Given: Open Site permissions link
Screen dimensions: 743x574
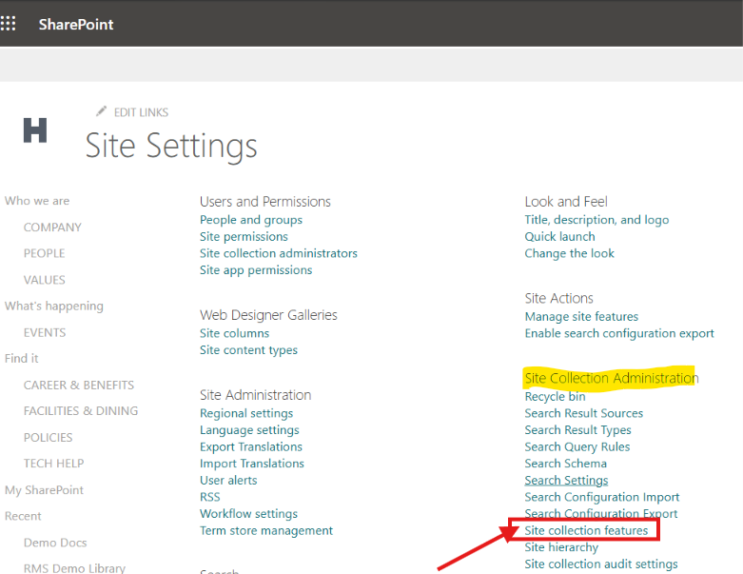Looking at the screenshot, I should 244,236.
